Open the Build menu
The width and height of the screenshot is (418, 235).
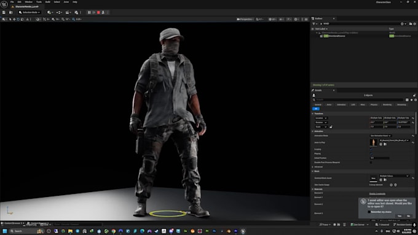48,2
